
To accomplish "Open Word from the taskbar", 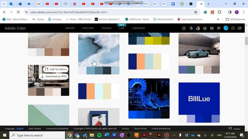I will click(x=107, y=135).
